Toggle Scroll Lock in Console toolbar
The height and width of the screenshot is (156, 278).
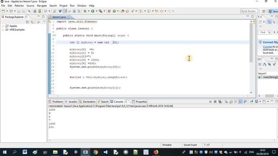click(231, 102)
